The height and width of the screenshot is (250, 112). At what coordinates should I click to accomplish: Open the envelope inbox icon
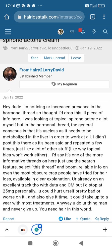click(72, 32)
